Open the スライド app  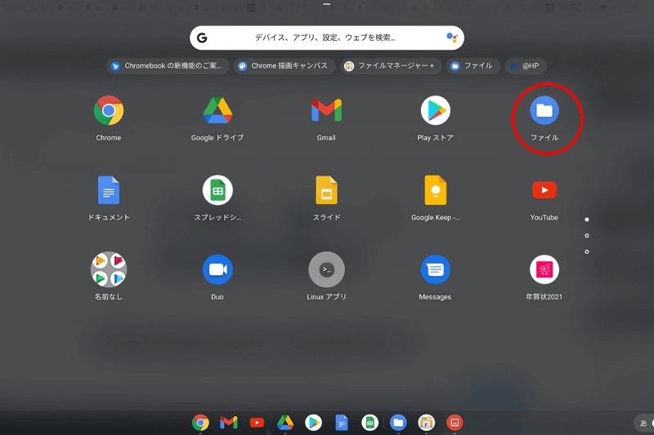tap(326, 190)
